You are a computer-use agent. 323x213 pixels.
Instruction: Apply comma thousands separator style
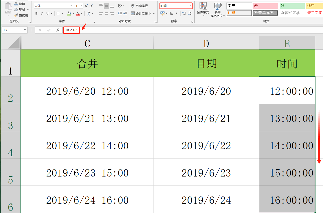[177, 13]
